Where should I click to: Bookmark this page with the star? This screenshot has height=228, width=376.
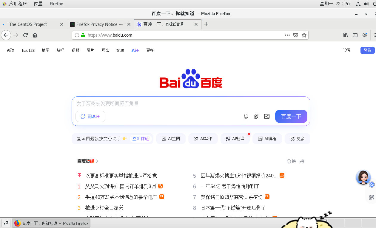point(304,35)
